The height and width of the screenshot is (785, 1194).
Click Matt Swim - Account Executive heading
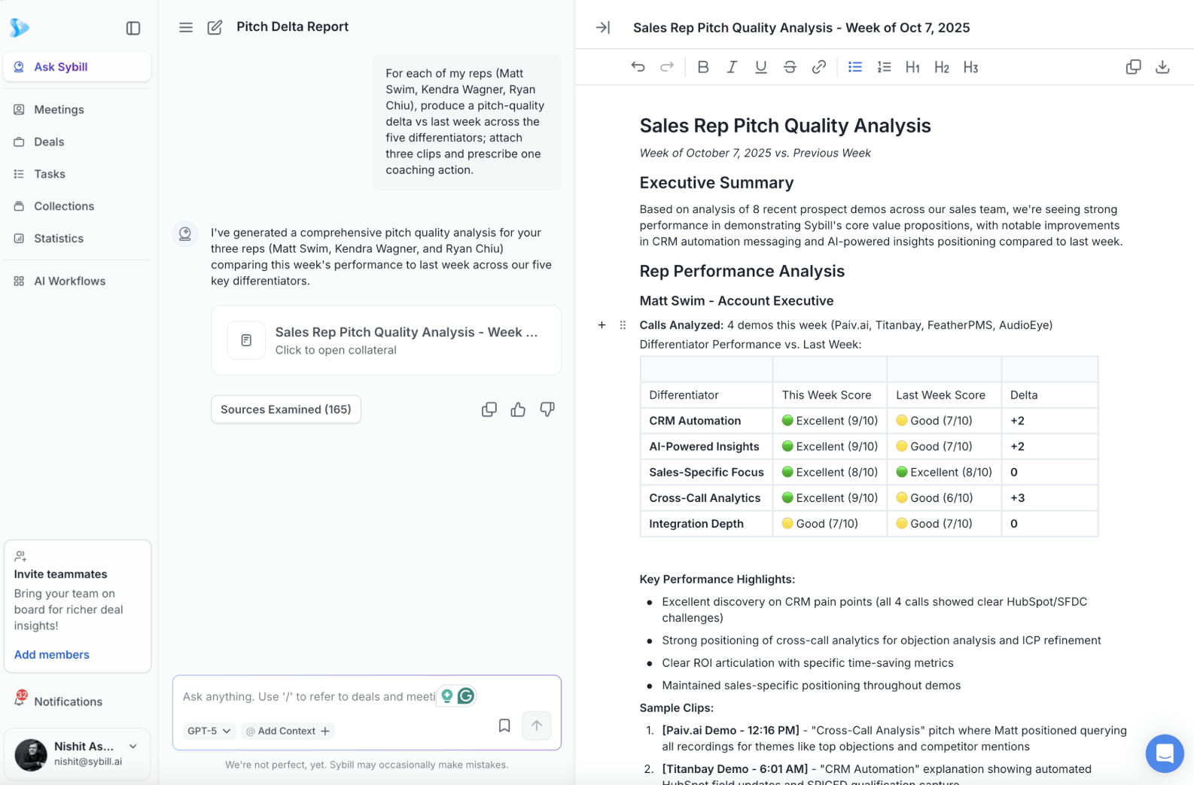click(x=736, y=301)
